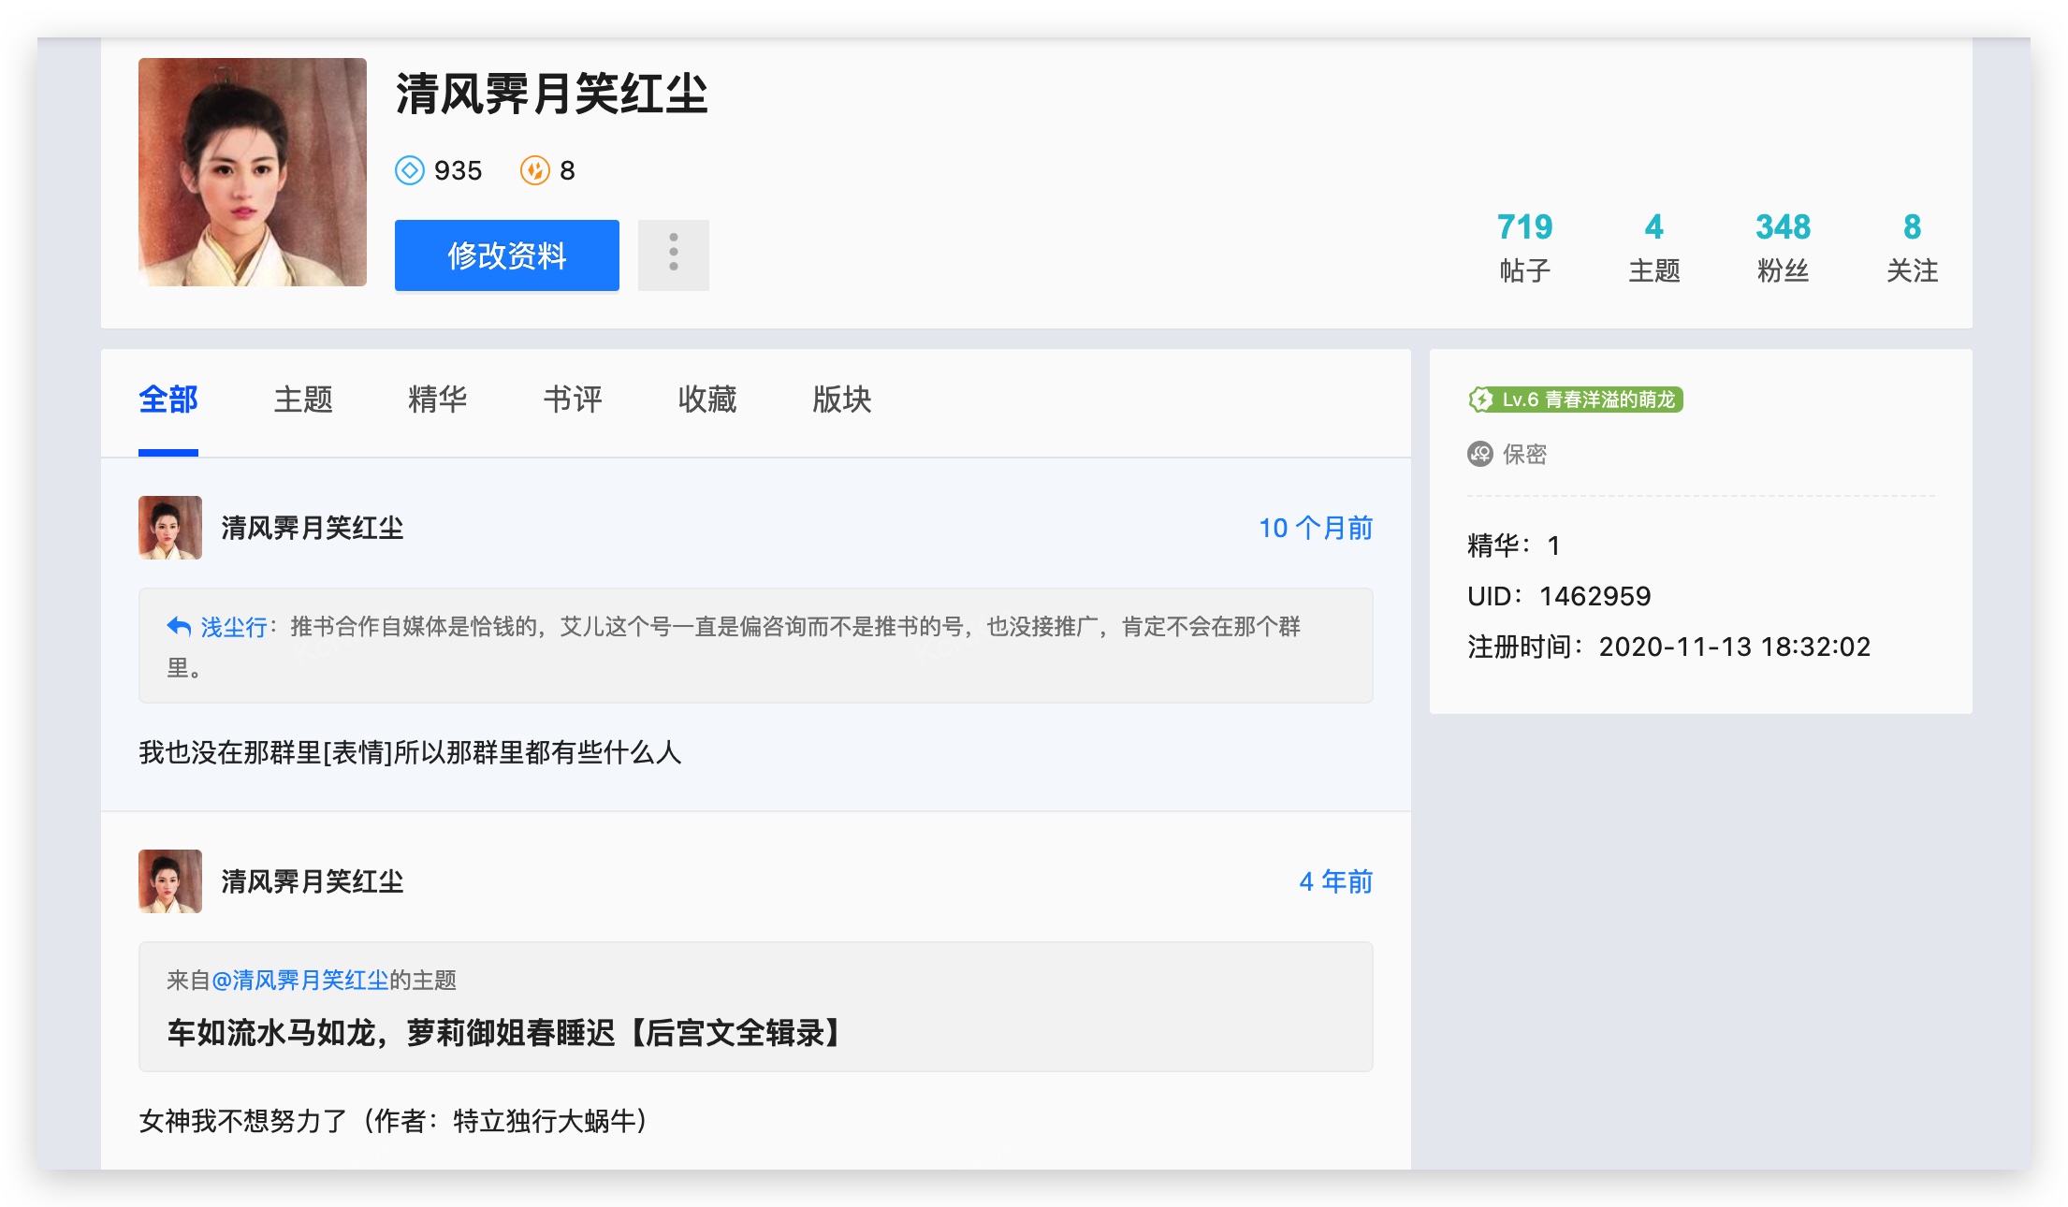Open thread 车如流水马如龙，萝莉御姐春睡迟【后宫文全辑录】
2068x1207 pixels.
pos(503,1033)
